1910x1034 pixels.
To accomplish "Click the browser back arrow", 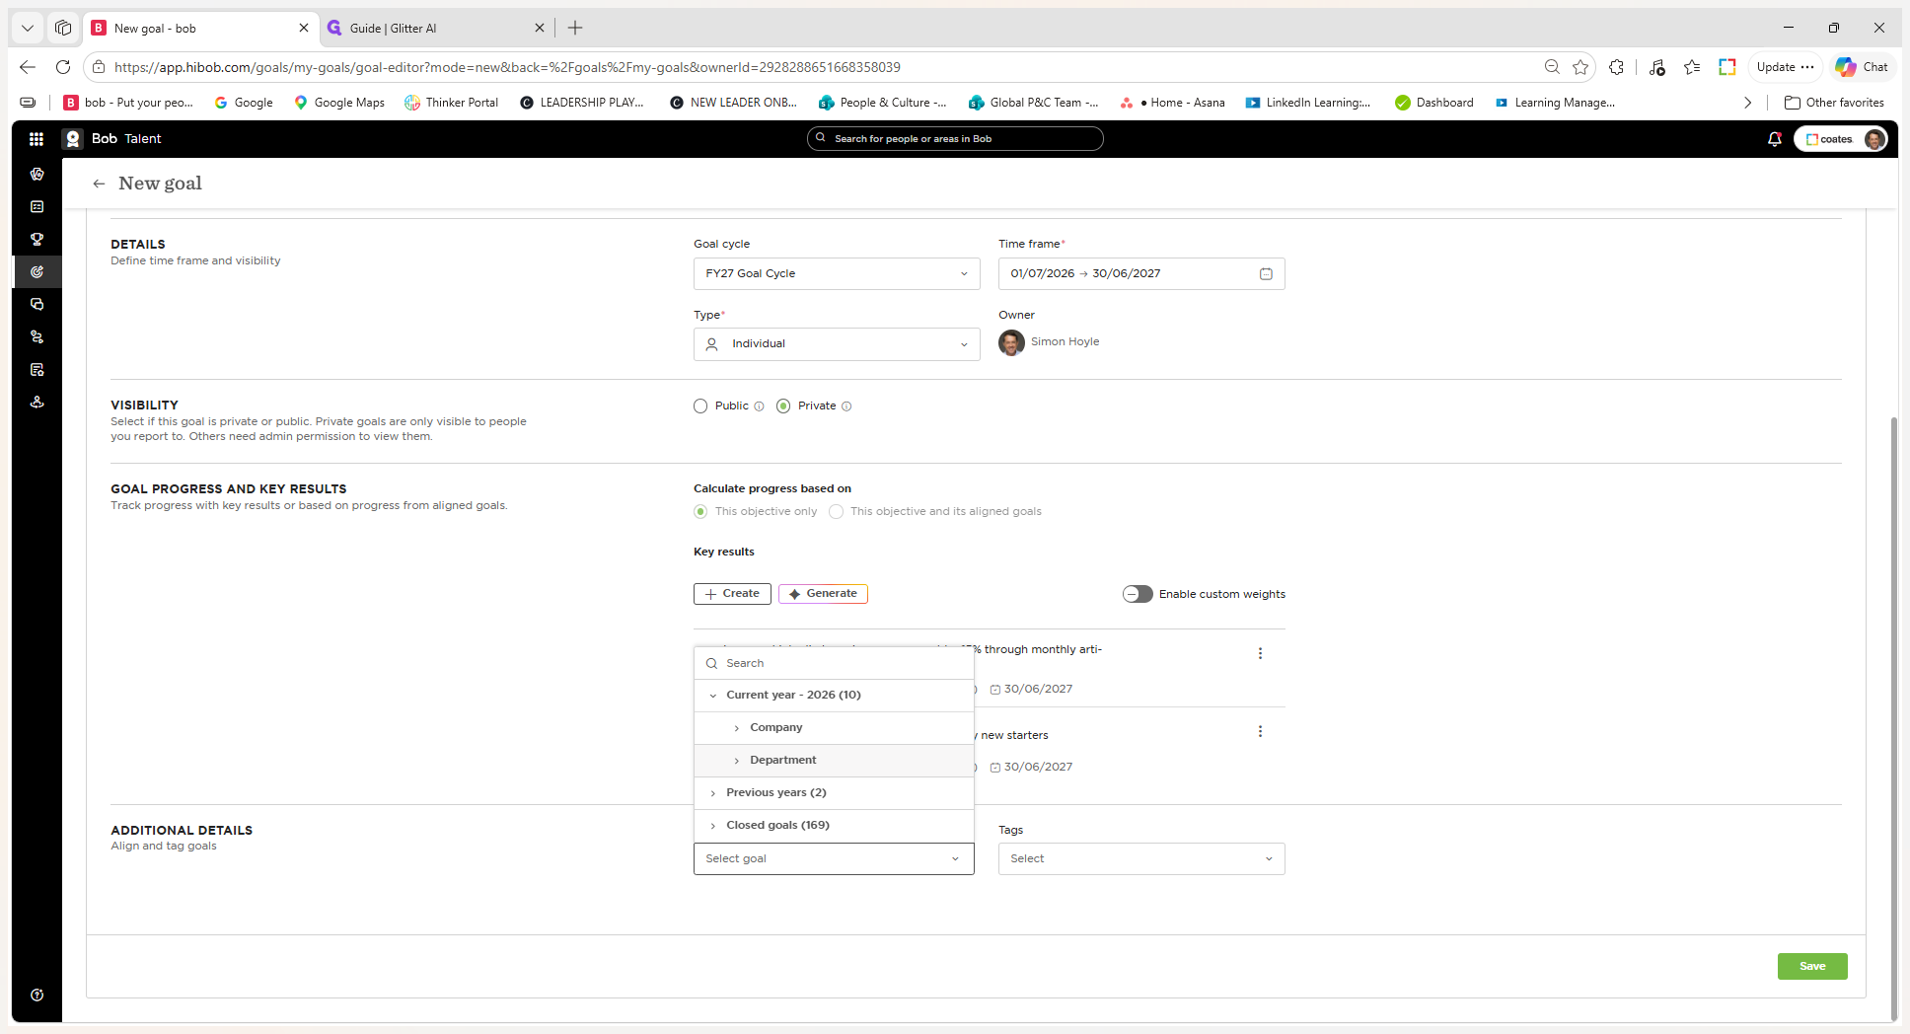I will [28, 67].
